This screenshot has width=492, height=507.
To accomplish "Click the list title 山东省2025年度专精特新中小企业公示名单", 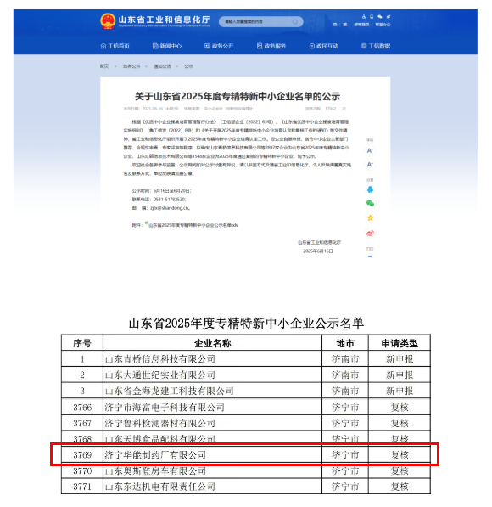I will 246,323.
